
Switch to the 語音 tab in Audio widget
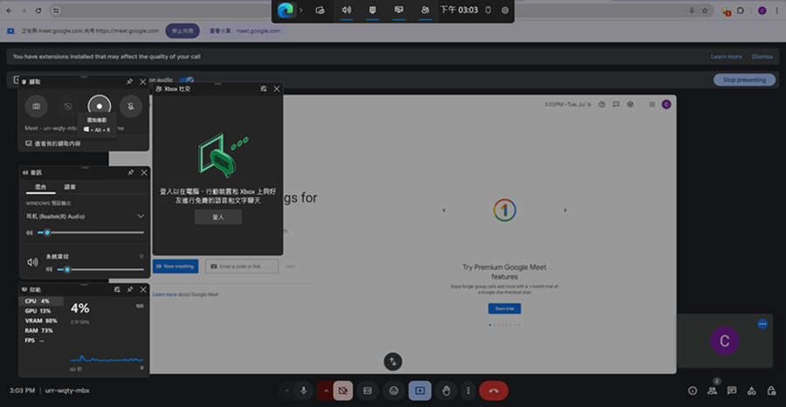click(70, 187)
